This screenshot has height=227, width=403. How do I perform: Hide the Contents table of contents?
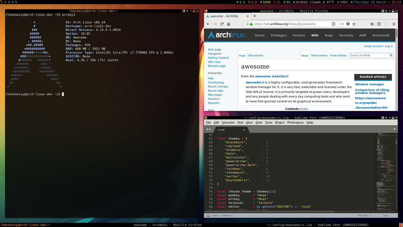click(x=304, y=109)
